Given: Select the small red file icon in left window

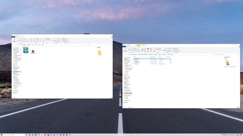Looking at the screenshot, I should point(33,51).
